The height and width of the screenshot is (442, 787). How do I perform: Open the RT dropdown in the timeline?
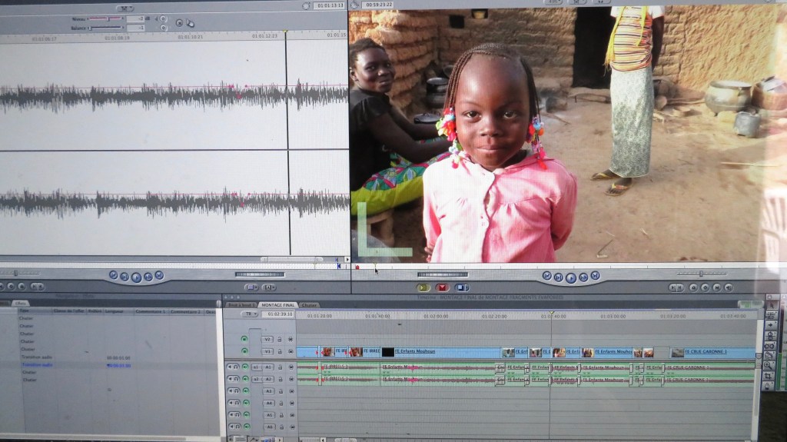click(249, 314)
